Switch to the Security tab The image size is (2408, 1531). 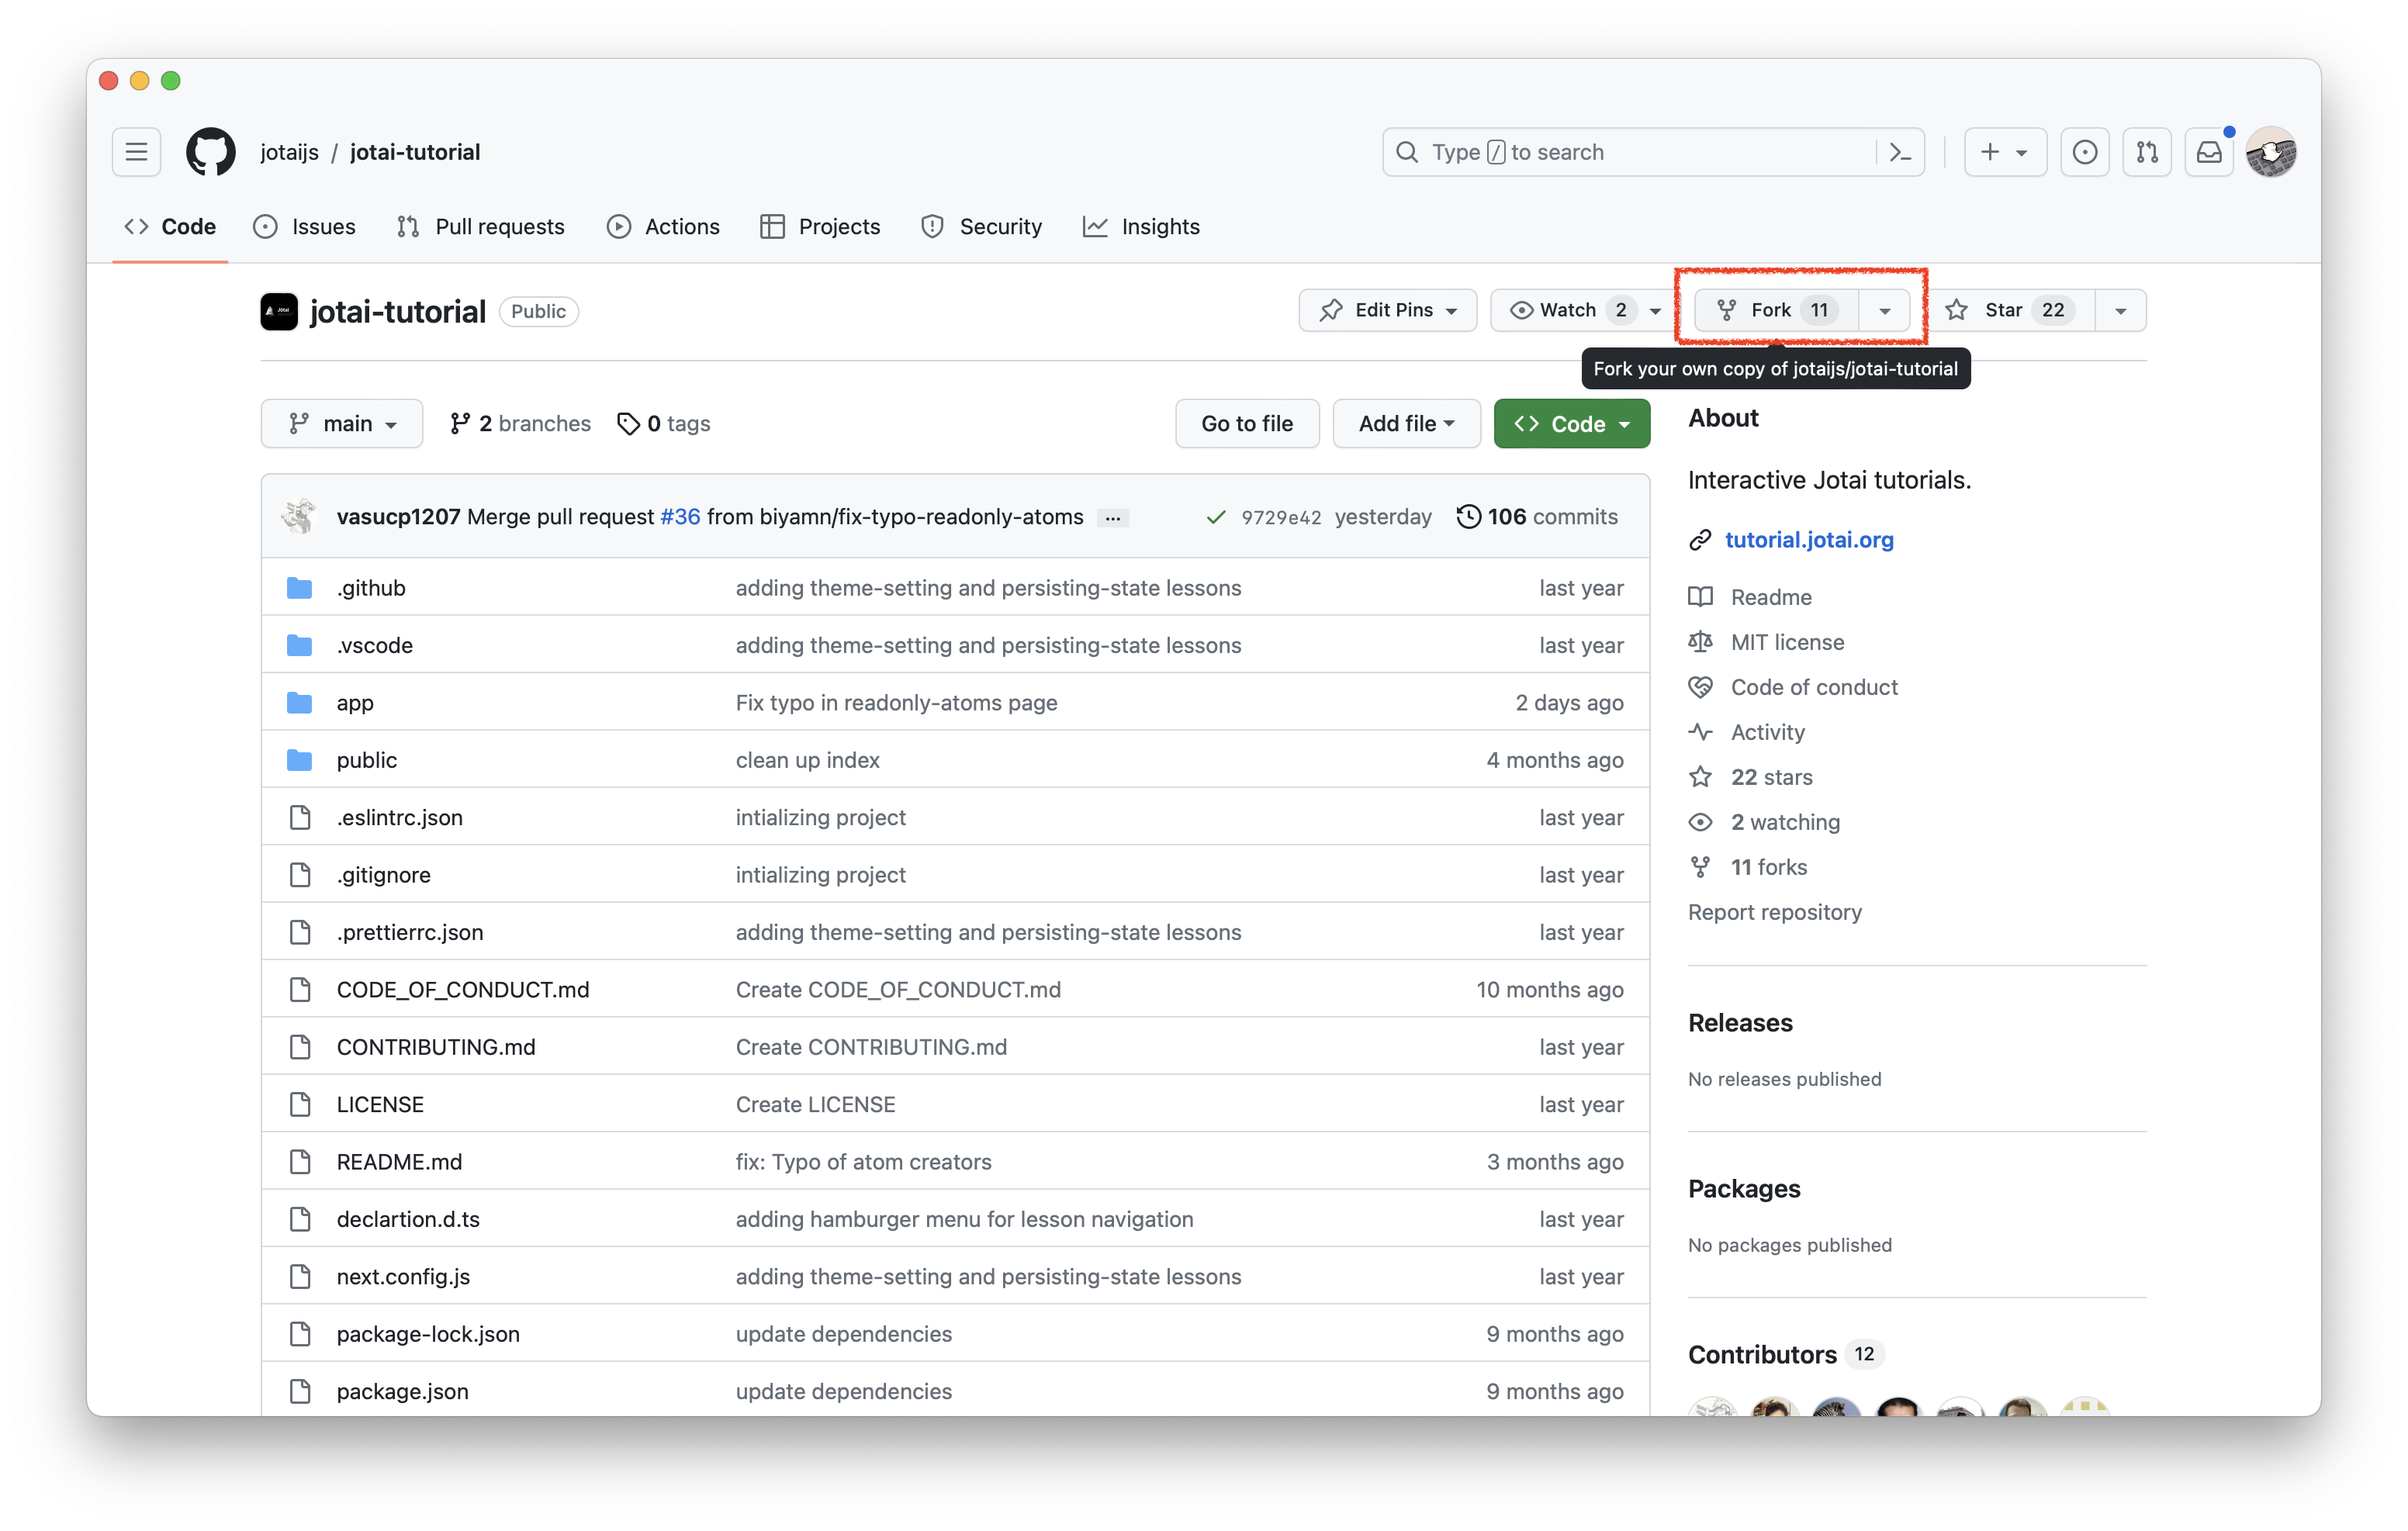pyautogui.click(x=981, y=227)
